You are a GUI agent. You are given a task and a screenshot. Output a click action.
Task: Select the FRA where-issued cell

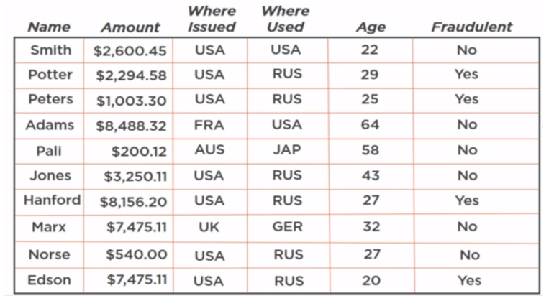click(209, 125)
